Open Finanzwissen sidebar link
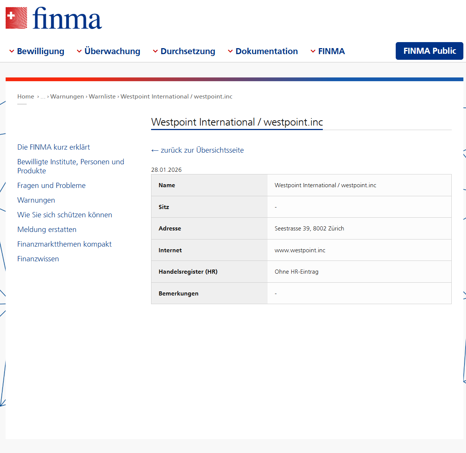 38,259
